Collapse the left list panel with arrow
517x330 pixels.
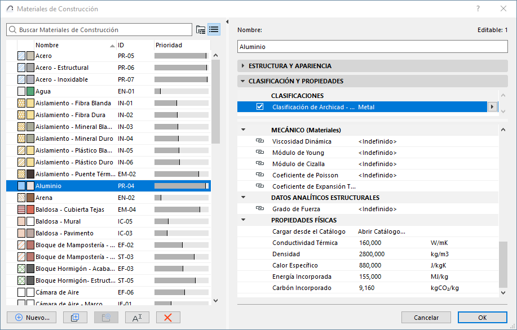pyautogui.click(x=227, y=22)
